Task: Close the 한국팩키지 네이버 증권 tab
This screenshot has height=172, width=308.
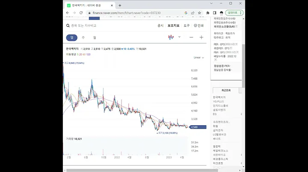Action: pyautogui.click(x=112, y=6)
